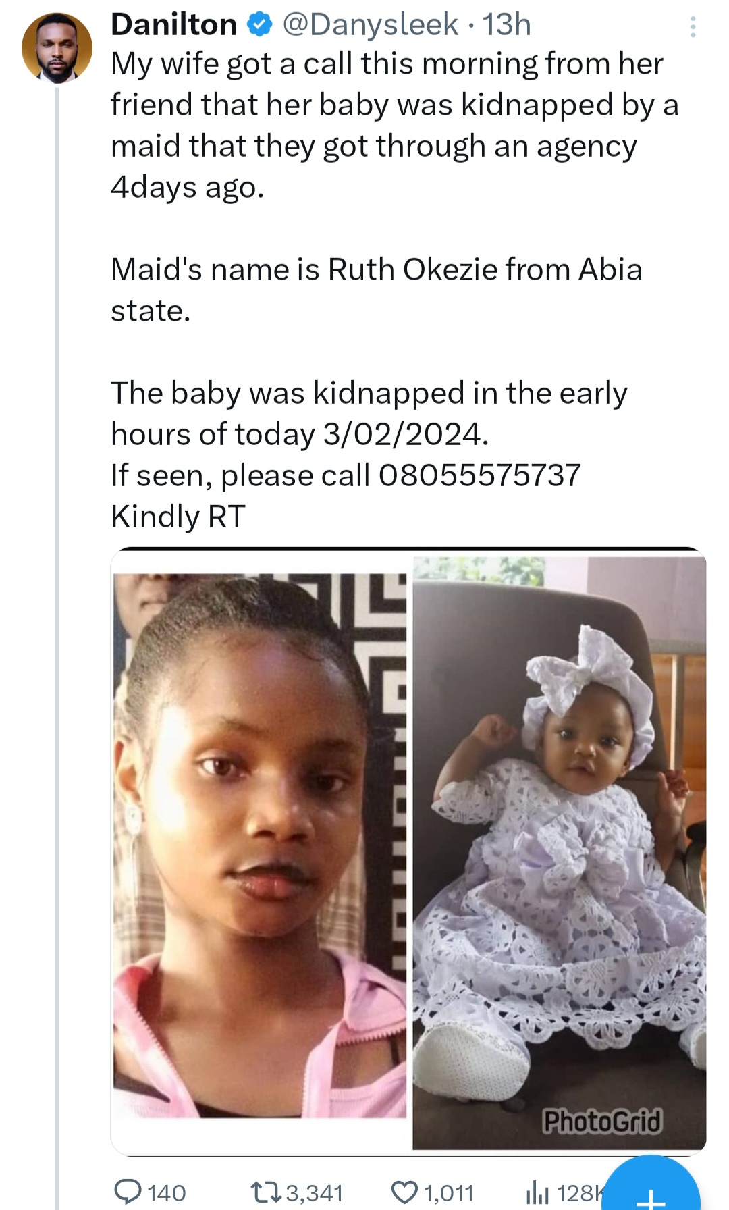The image size is (729, 1210).
Task: Click the 3,341 retweets count
Action: click(x=315, y=1193)
